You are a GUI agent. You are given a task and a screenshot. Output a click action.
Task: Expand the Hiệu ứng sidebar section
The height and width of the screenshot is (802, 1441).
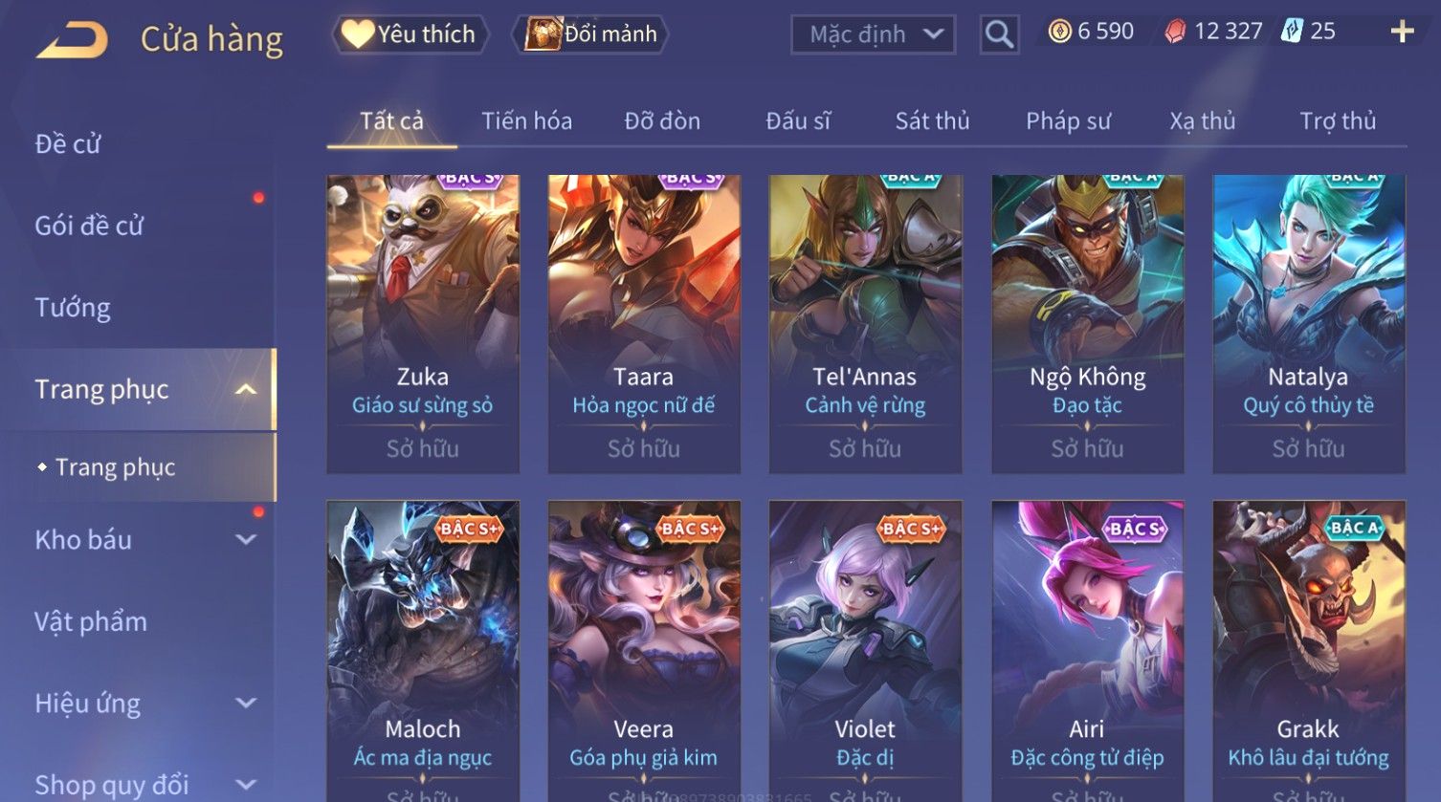(x=246, y=704)
